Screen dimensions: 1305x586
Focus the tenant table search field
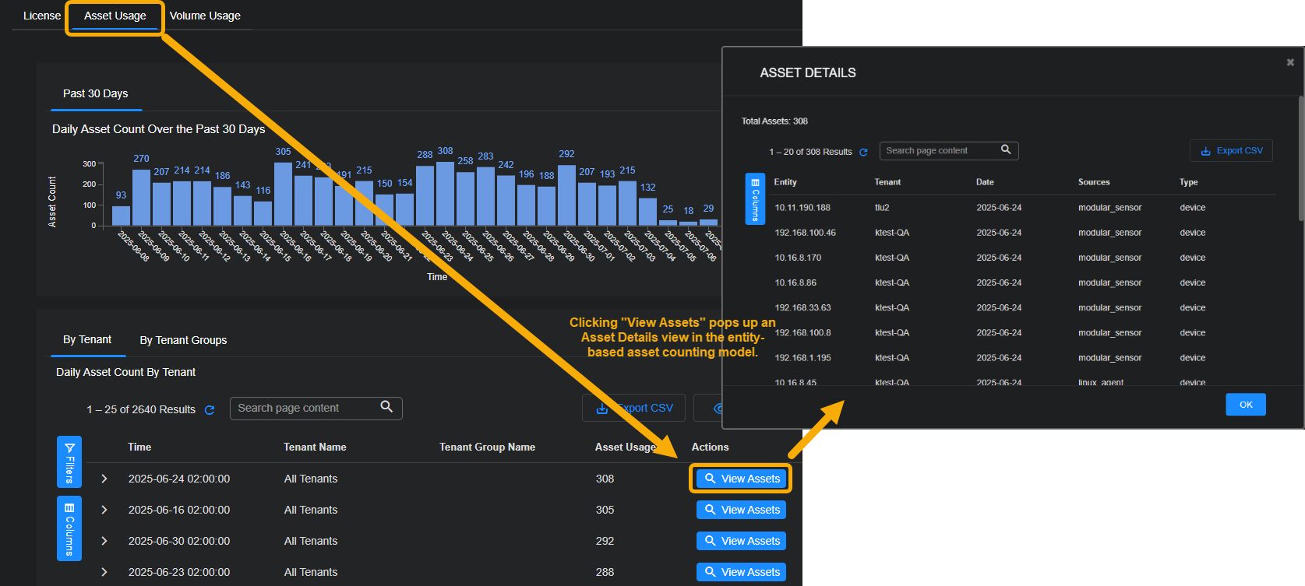[x=304, y=408]
